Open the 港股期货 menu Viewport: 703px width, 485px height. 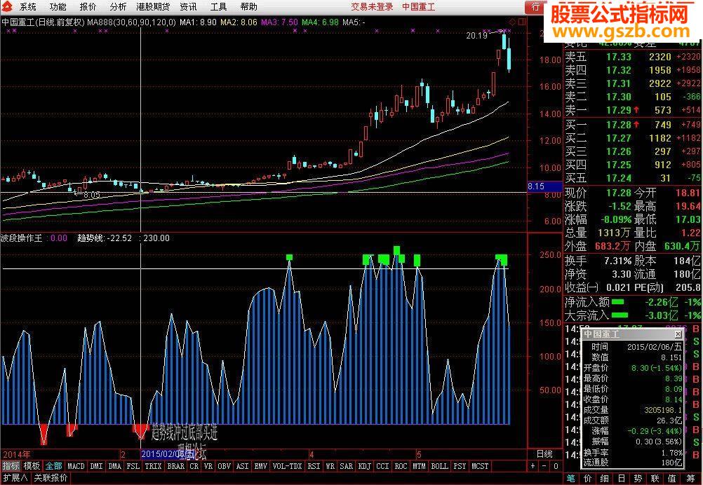(x=153, y=7)
